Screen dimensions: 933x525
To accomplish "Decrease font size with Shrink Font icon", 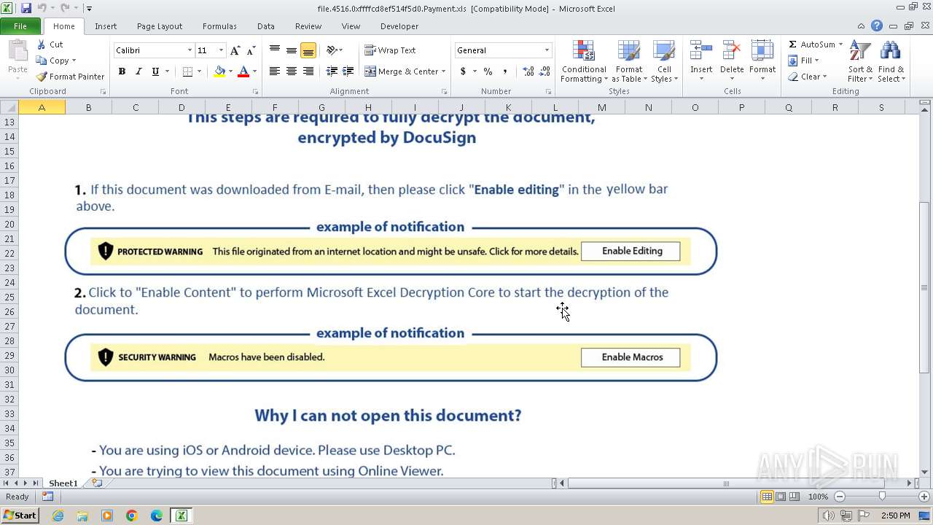I will (251, 50).
